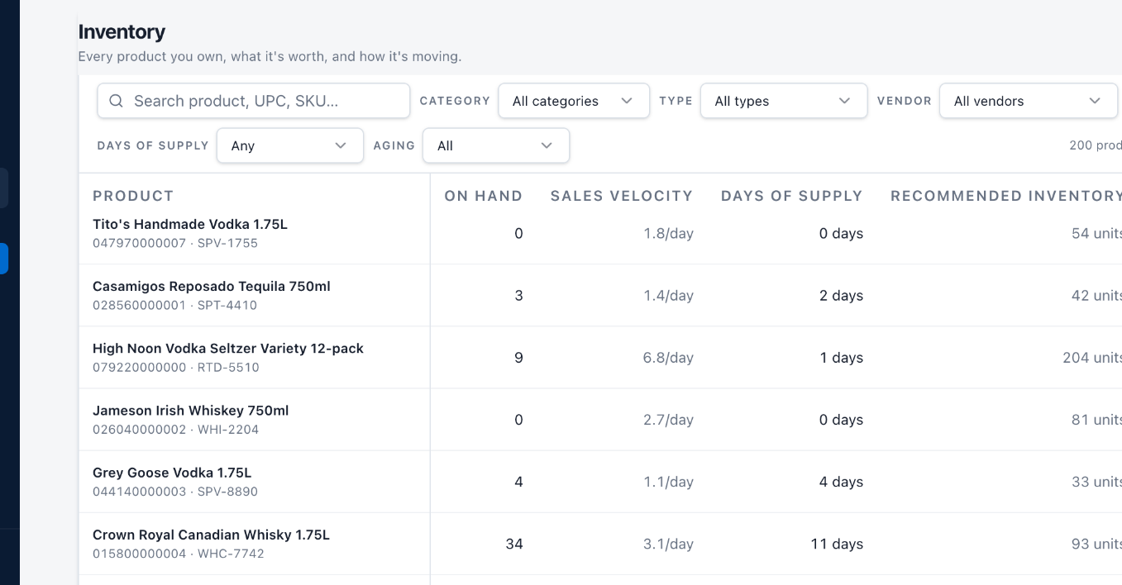Click SKU line 015800000004 · WHC-7742

pos(179,554)
